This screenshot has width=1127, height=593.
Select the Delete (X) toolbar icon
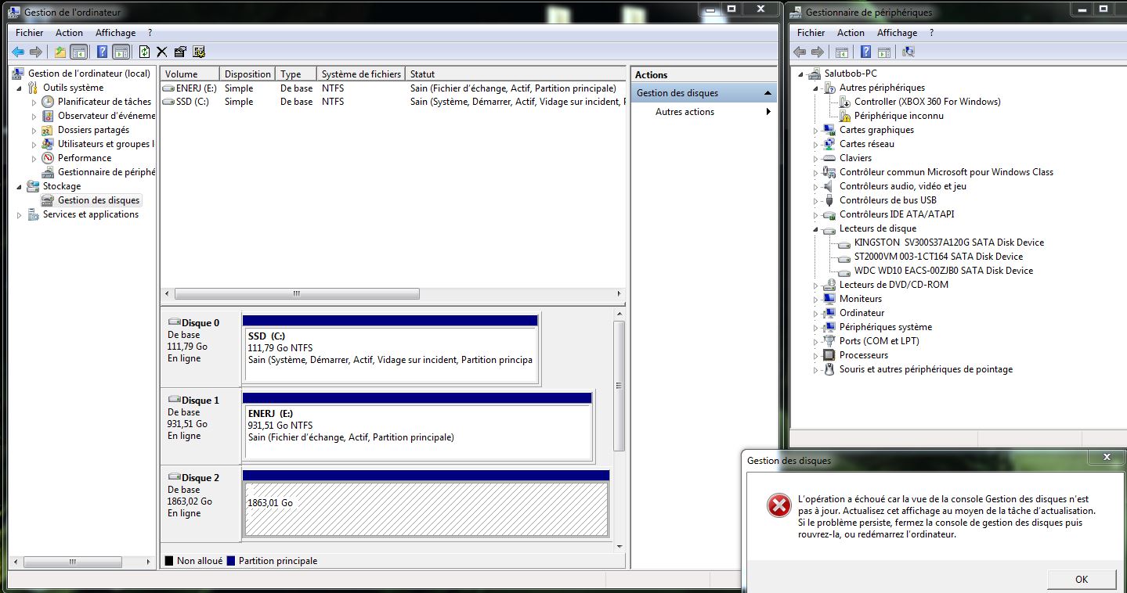click(x=161, y=52)
